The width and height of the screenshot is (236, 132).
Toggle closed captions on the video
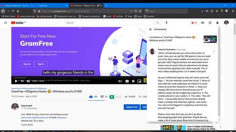click(127, 81)
